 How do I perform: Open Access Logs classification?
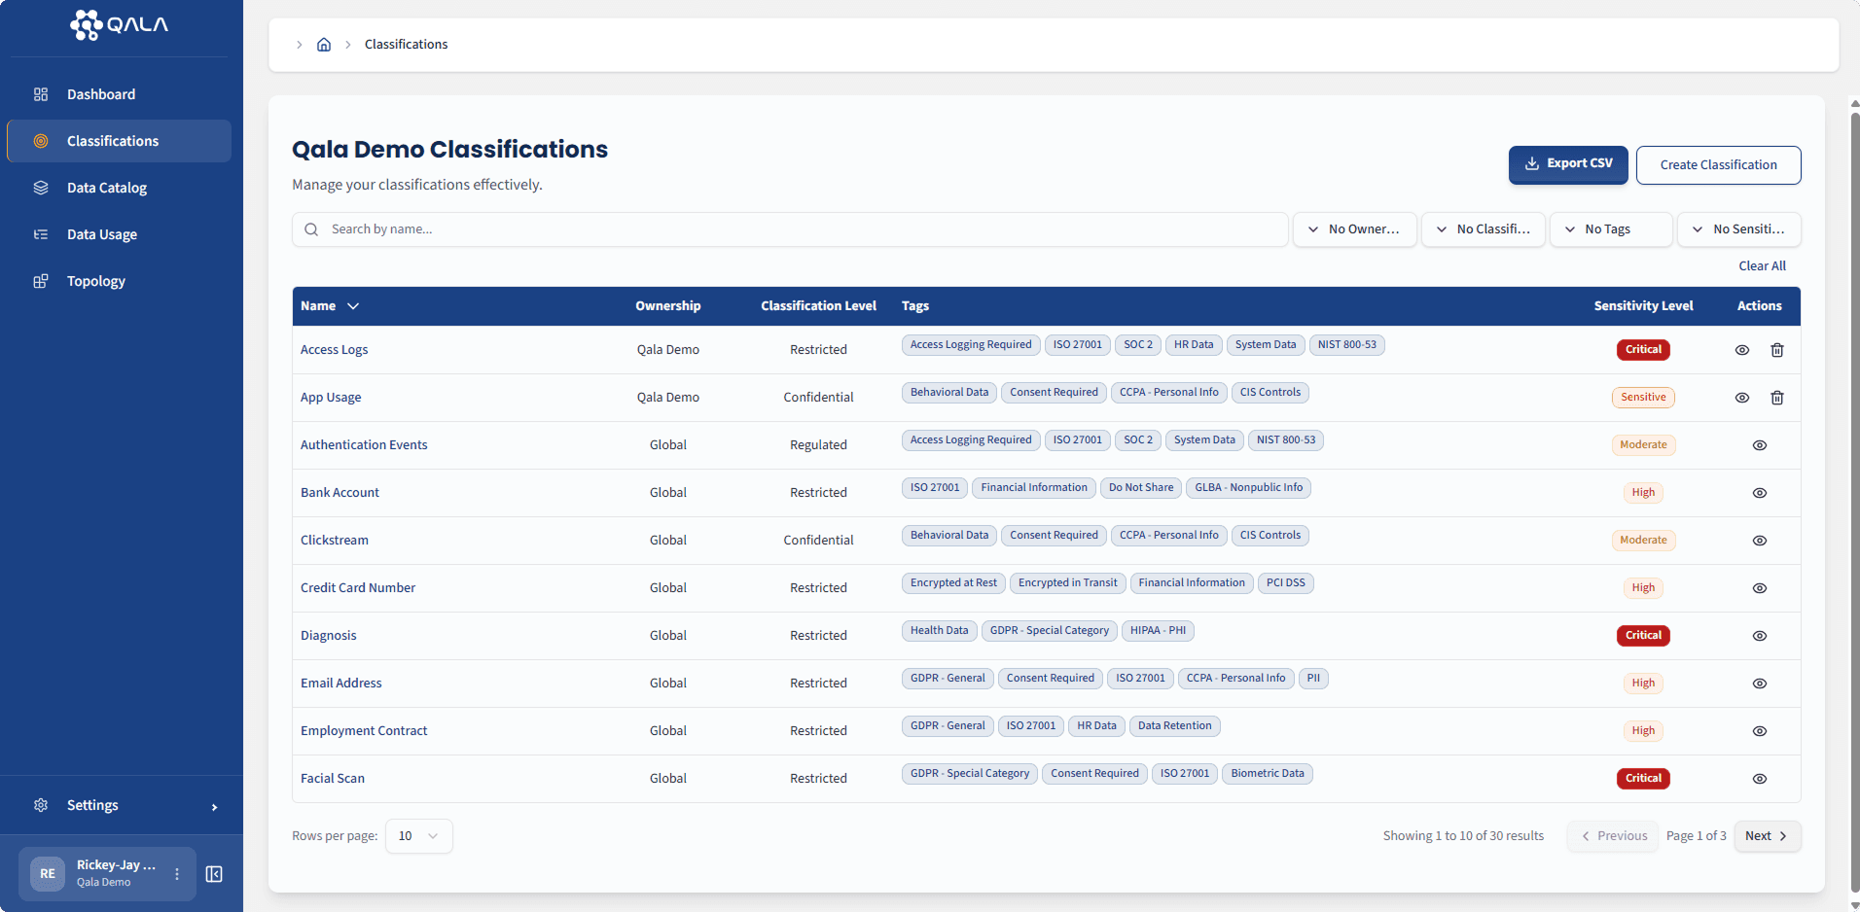(x=334, y=350)
